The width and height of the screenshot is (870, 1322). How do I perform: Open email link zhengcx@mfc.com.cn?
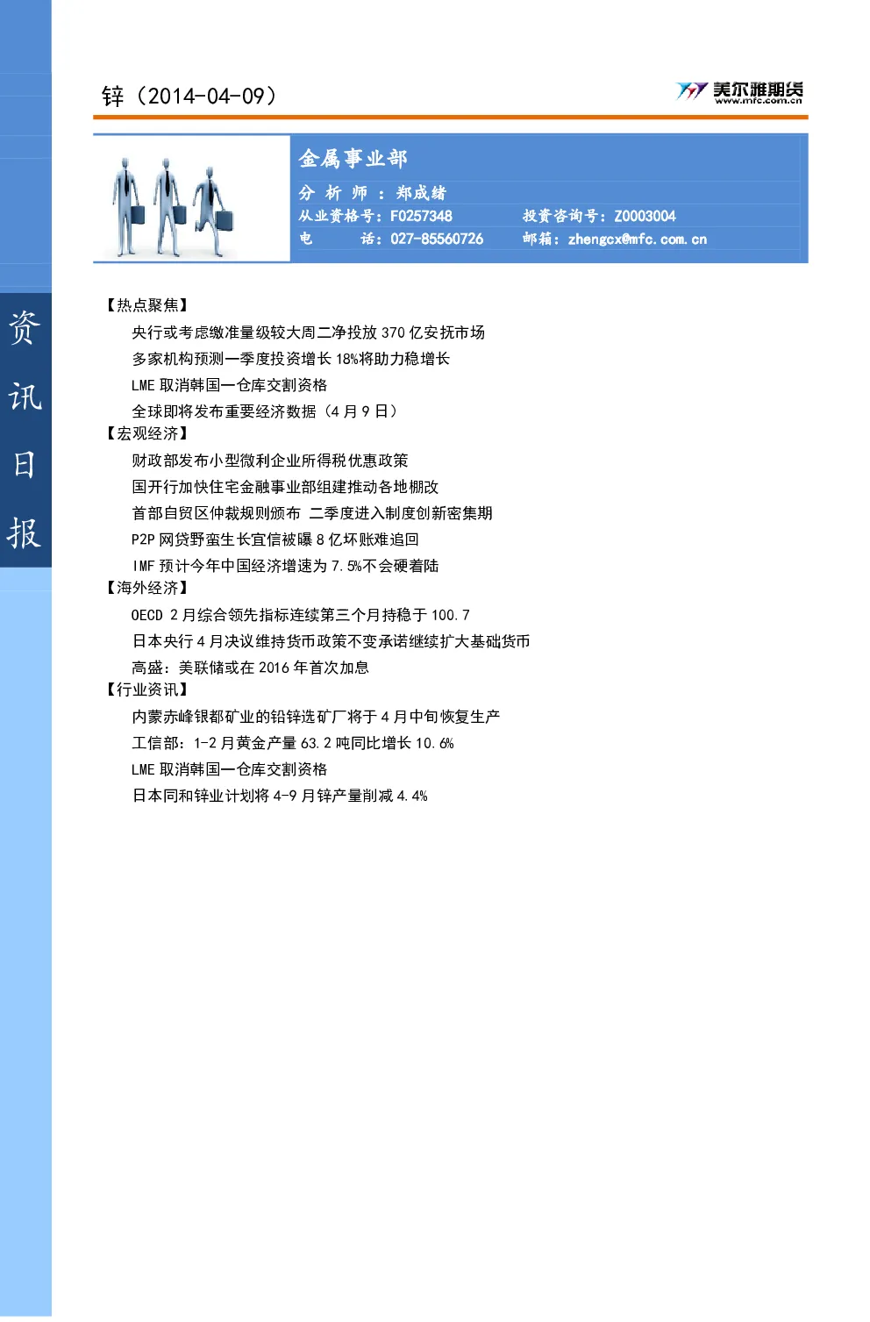pos(637,239)
